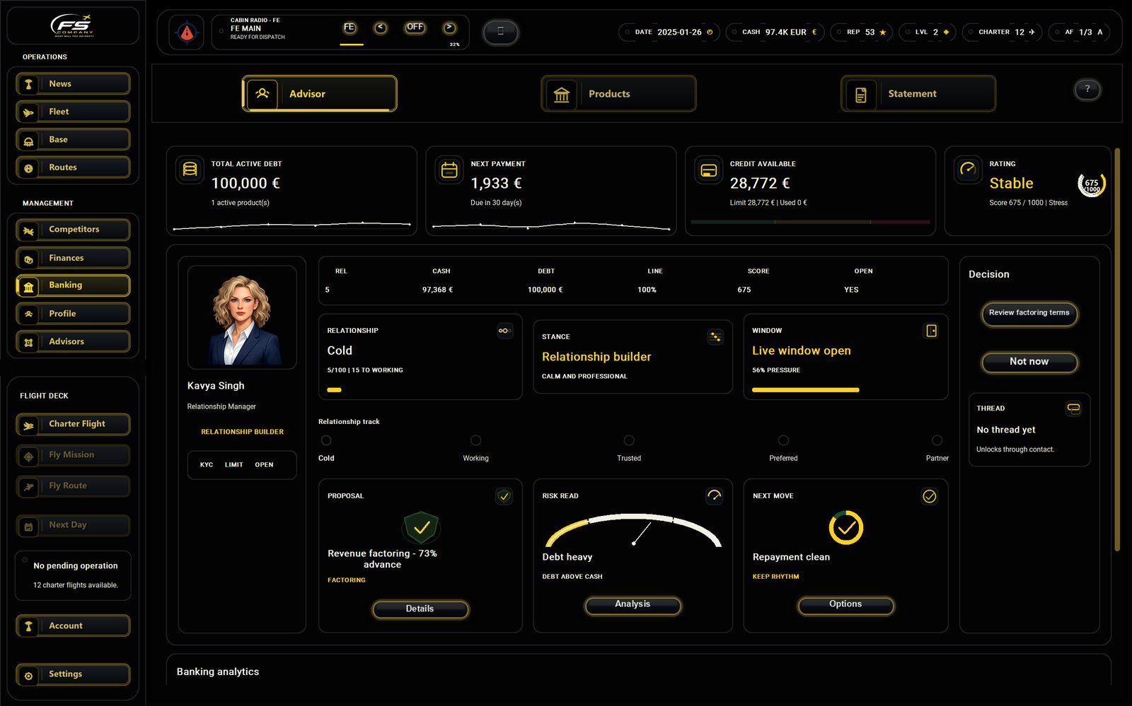1132x706 pixels.
Task: Click the Window card door icon
Action: point(931,331)
